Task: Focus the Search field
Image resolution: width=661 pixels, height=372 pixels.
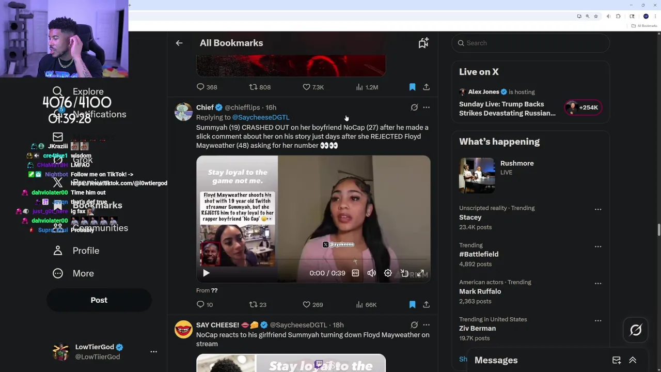Action: tap(531, 43)
